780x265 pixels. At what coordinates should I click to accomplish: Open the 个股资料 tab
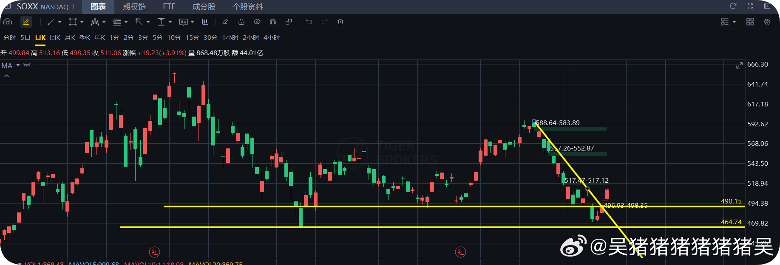[x=248, y=7]
